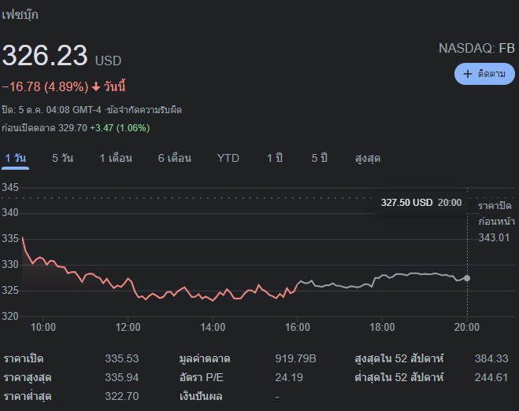
Task: Click the P/E ratio value 24.19
Action: 288,377
